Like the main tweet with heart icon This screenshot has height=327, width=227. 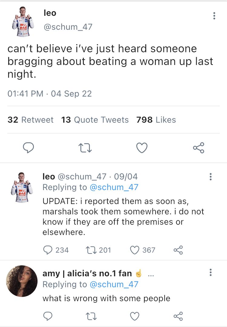pyautogui.click(x=142, y=148)
